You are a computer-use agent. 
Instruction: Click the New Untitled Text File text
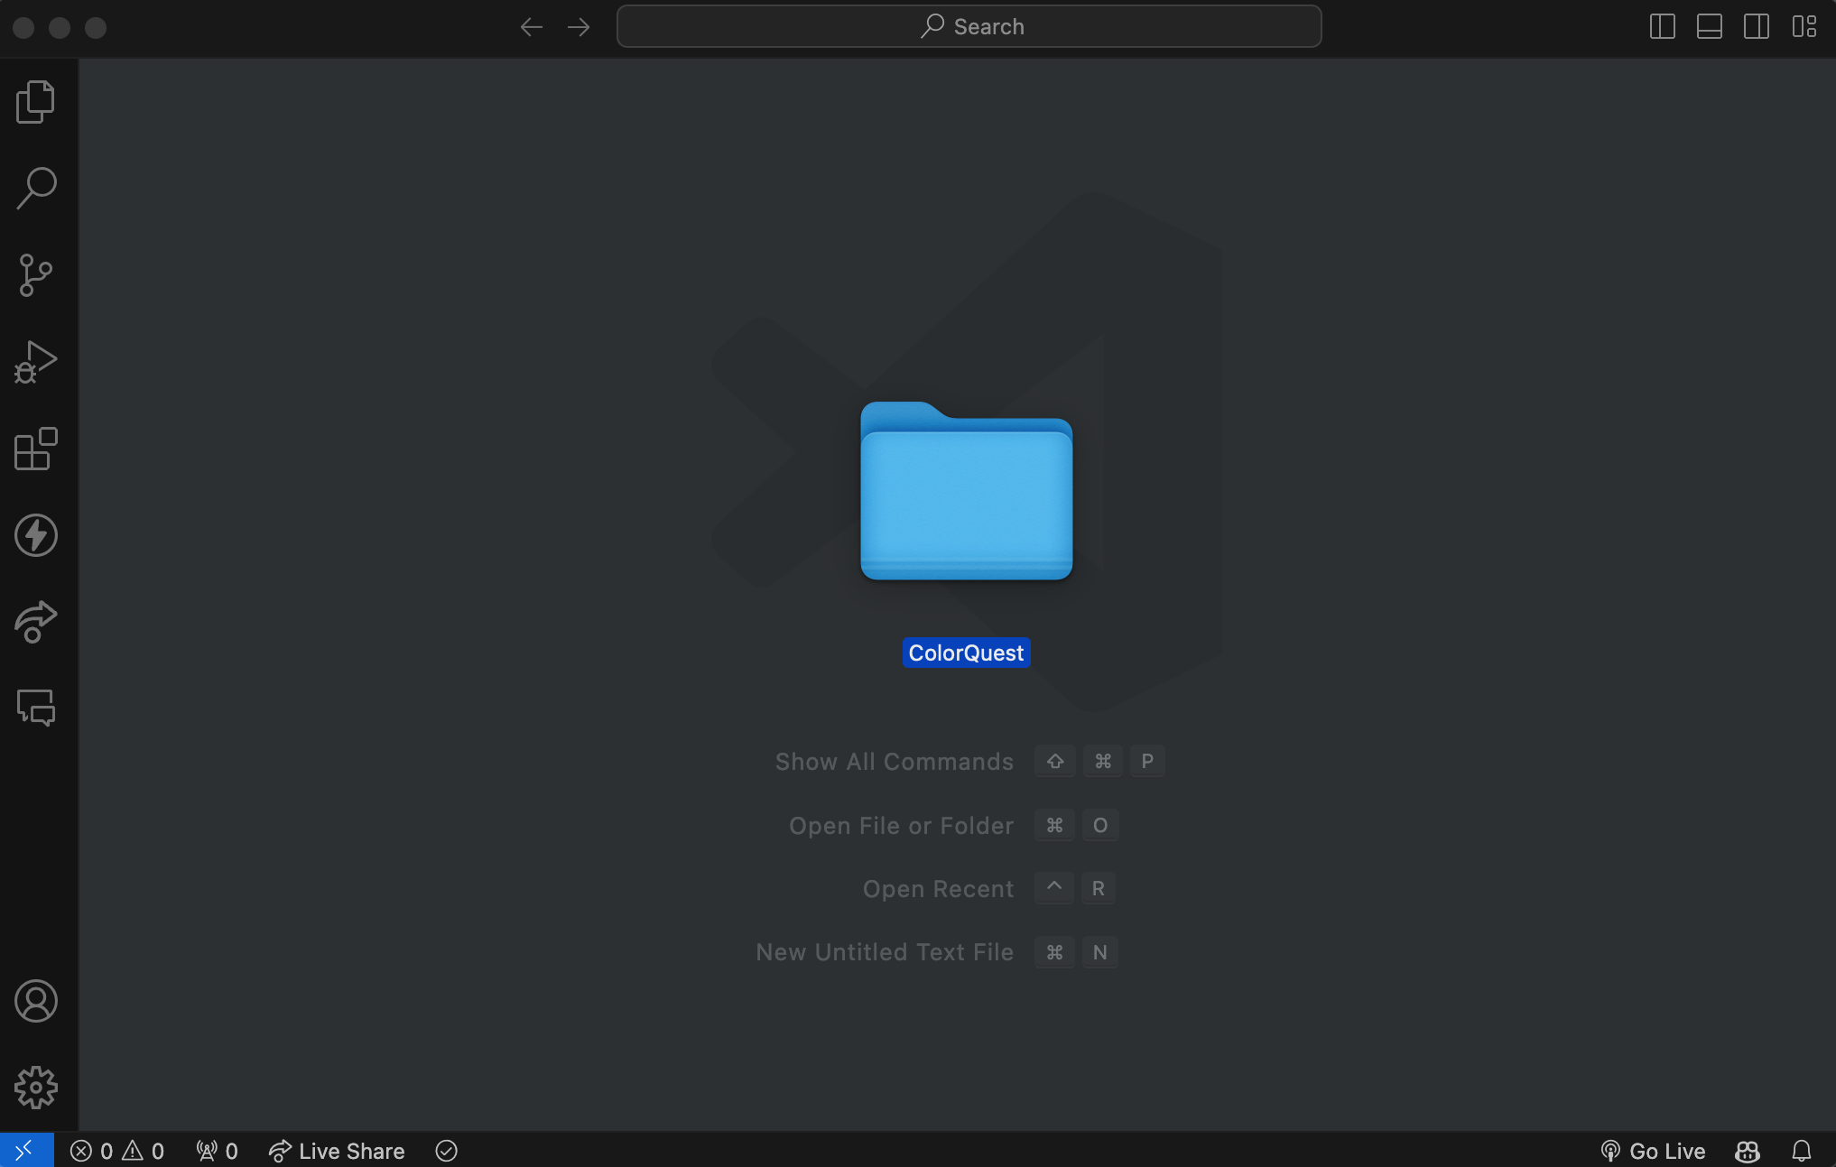tap(885, 952)
